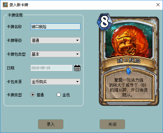The image size is (163, 133).
Task: Open the 卡牌包类型 dropdown showing 基本
Action: tap(55, 54)
